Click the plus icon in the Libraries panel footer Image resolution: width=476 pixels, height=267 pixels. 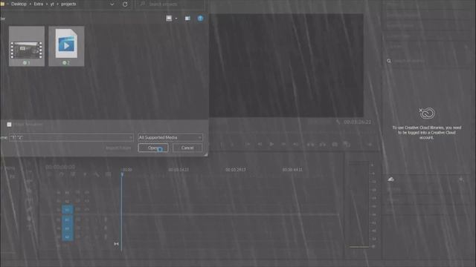(x=461, y=179)
